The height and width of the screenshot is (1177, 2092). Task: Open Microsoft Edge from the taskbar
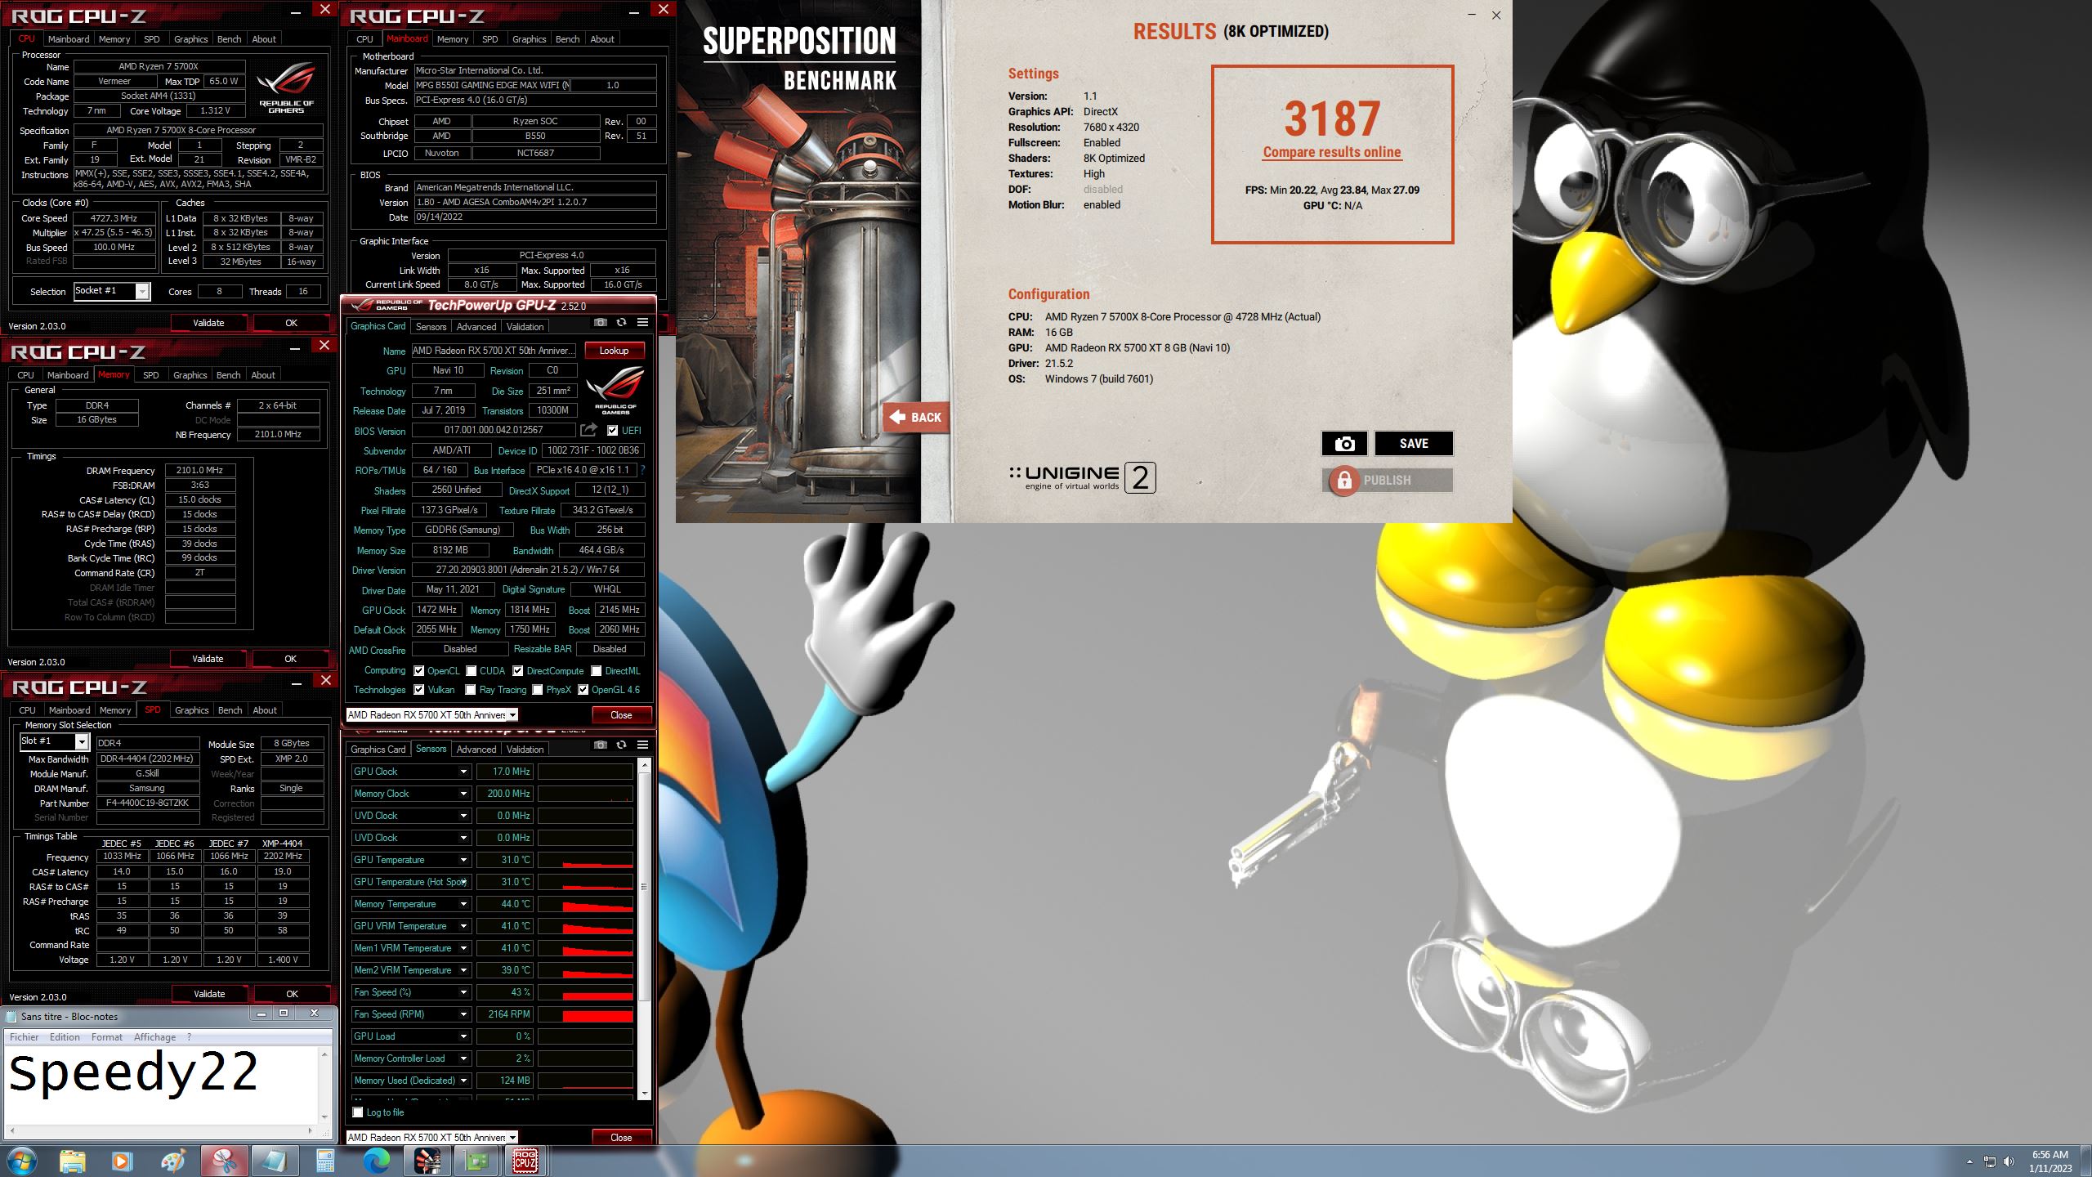click(x=376, y=1161)
